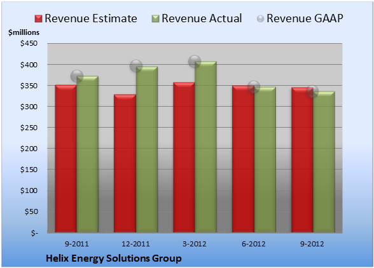Click the gray Revenue GAAP legend marker
The width and height of the screenshot is (374, 268).
pyautogui.click(x=261, y=19)
